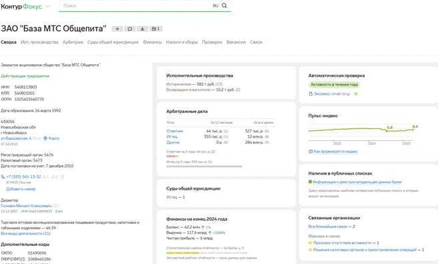
Task: Click the statistical rating yellow scale
Action: click(207, 253)
